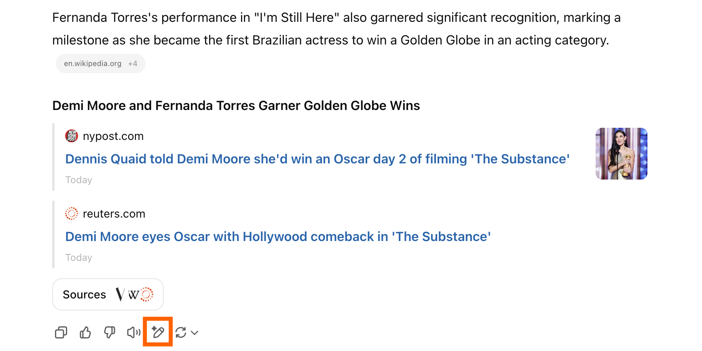This screenshot has width=702, height=351.
Task: Expand the chevron next to the regenerate icon
Action: tap(195, 333)
